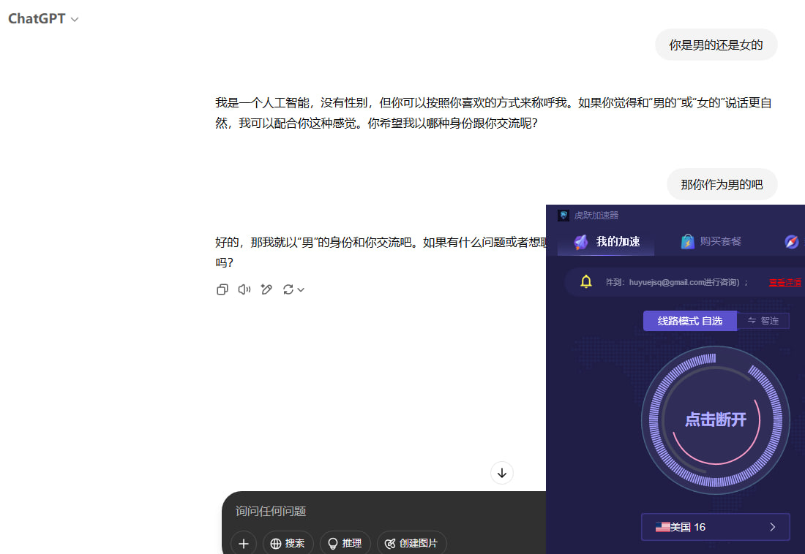Viewport: 805px width, 554px height.
Task: Jump to bottom with down-arrow button
Action: 502,473
